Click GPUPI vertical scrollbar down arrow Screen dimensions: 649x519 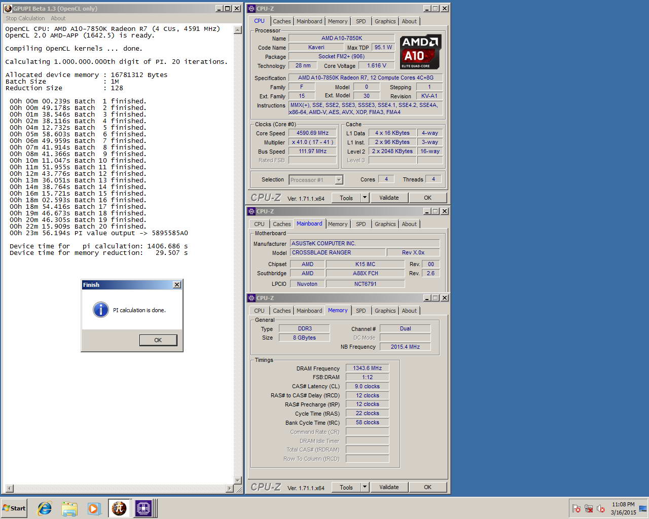(x=238, y=480)
